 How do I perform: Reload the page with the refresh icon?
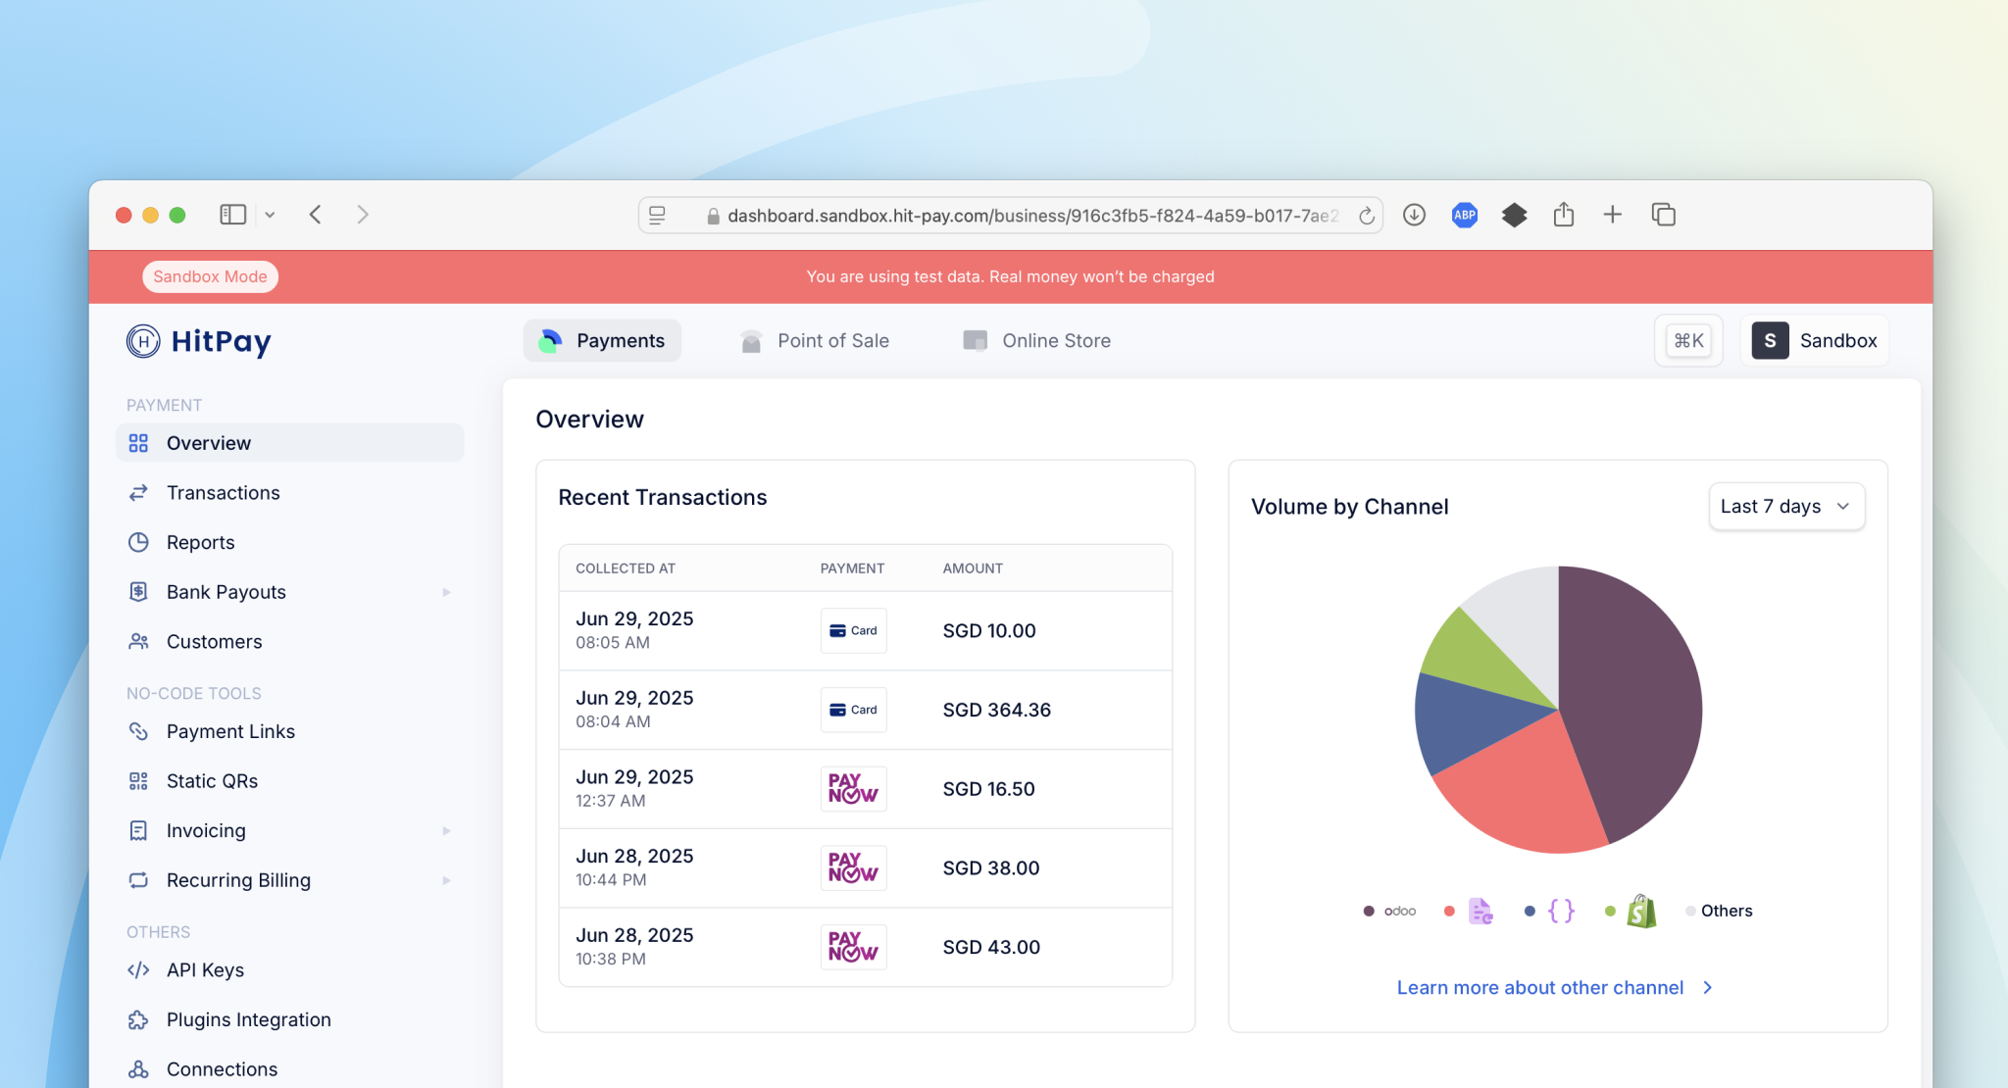click(1366, 216)
